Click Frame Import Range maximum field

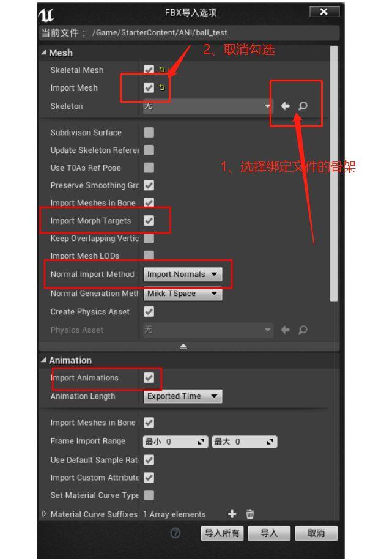click(244, 442)
